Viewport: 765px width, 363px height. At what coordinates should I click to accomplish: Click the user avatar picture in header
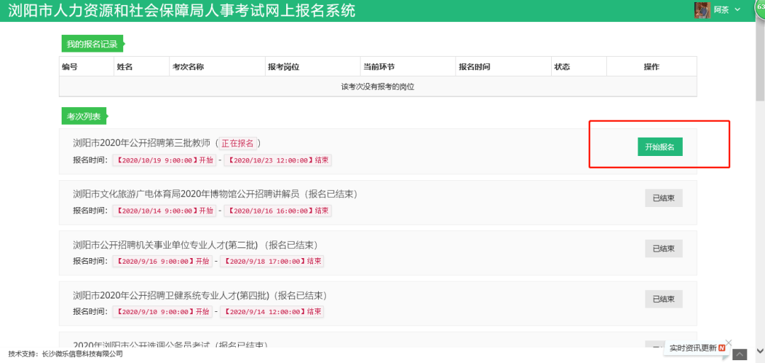point(703,10)
